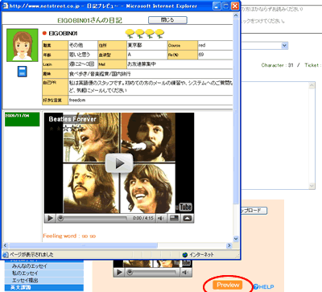Play the Beatles Forever video from center button
This screenshot has height=292, width=322.
[x=119, y=163]
